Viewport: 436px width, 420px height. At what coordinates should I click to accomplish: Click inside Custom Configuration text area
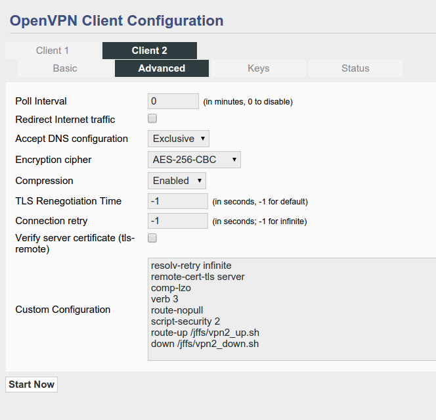292,309
